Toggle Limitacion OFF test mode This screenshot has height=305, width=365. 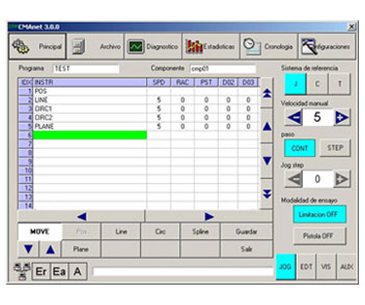319,214
